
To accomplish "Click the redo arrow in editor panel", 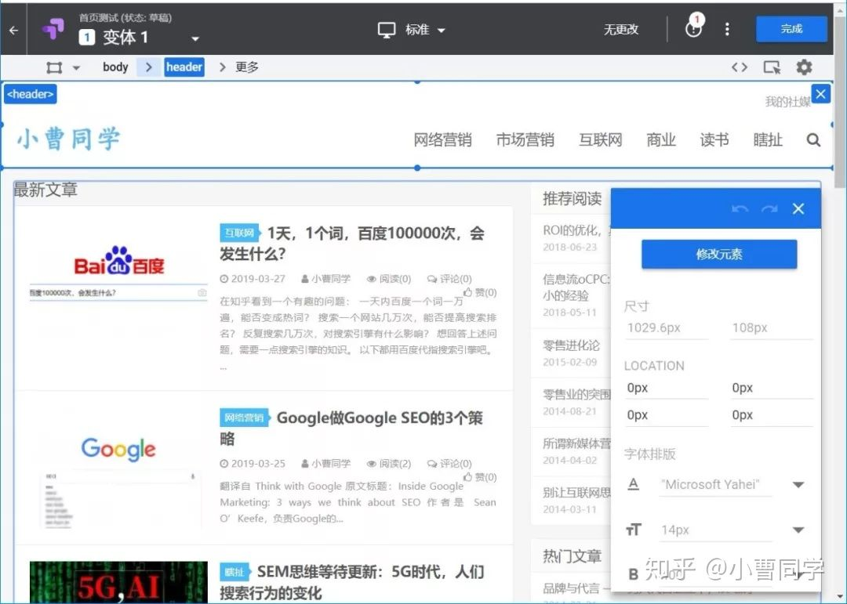I will [769, 209].
